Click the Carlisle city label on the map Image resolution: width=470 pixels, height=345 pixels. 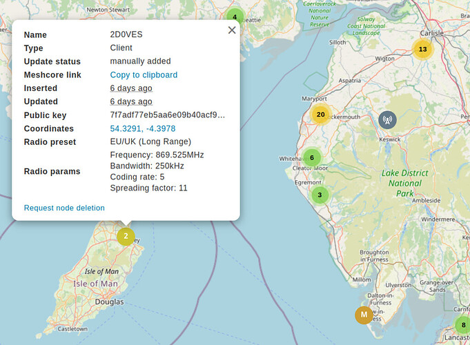coord(431,33)
